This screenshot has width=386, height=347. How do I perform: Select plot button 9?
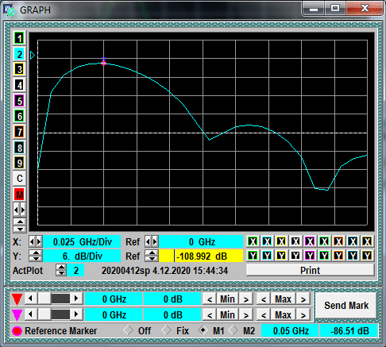click(x=19, y=163)
